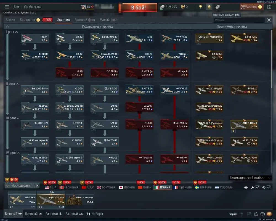Image resolution: width=276 pixels, height=221 pixels.
Task: Click the player avatar icon
Action: click(x=83, y=7)
